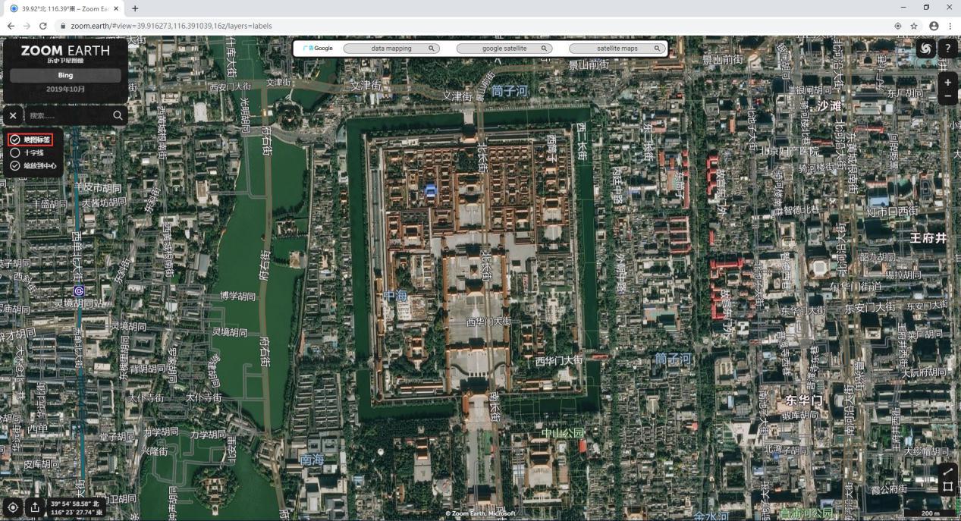
Task: Select the measure tool icon at bottom right
Action: click(x=948, y=471)
